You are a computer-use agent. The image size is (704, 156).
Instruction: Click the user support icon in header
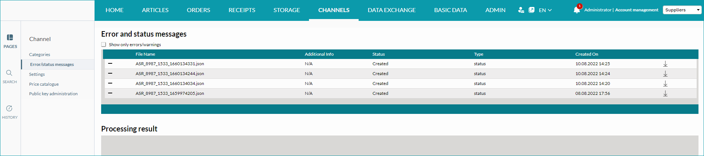(521, 10)
